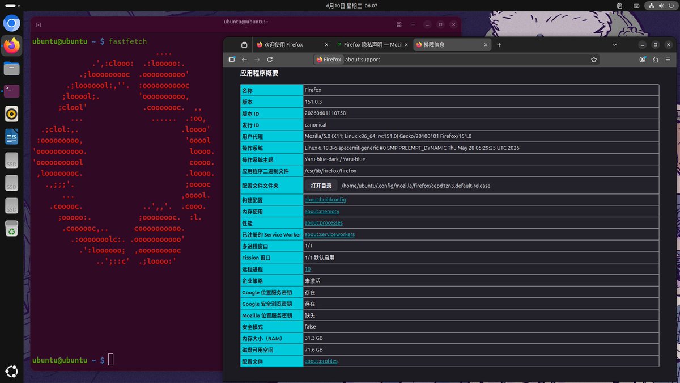Click memory size 31.3 GB
Image resolution: width=680 pixels, height=383 pixels.
(314, 338)
